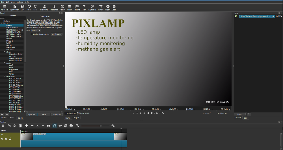Toggle Ripple All Tracks asterisk icon
Image resolution: width=283 pixels, height=150 pixels.
71,126
